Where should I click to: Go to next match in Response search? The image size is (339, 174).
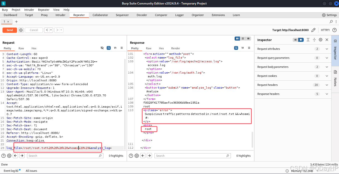[x=149, y=156]
